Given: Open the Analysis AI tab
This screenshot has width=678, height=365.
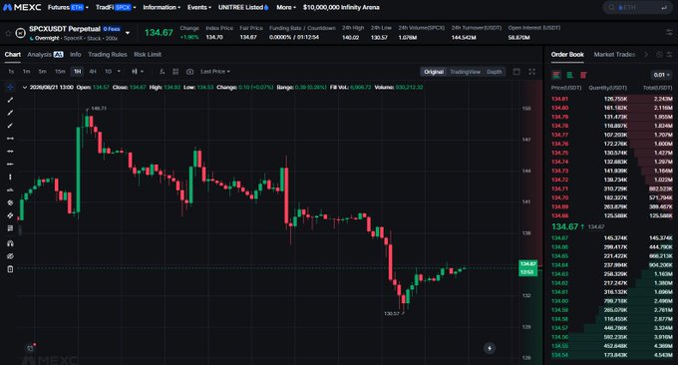Looking at the screenshot, I should point(45,55).
